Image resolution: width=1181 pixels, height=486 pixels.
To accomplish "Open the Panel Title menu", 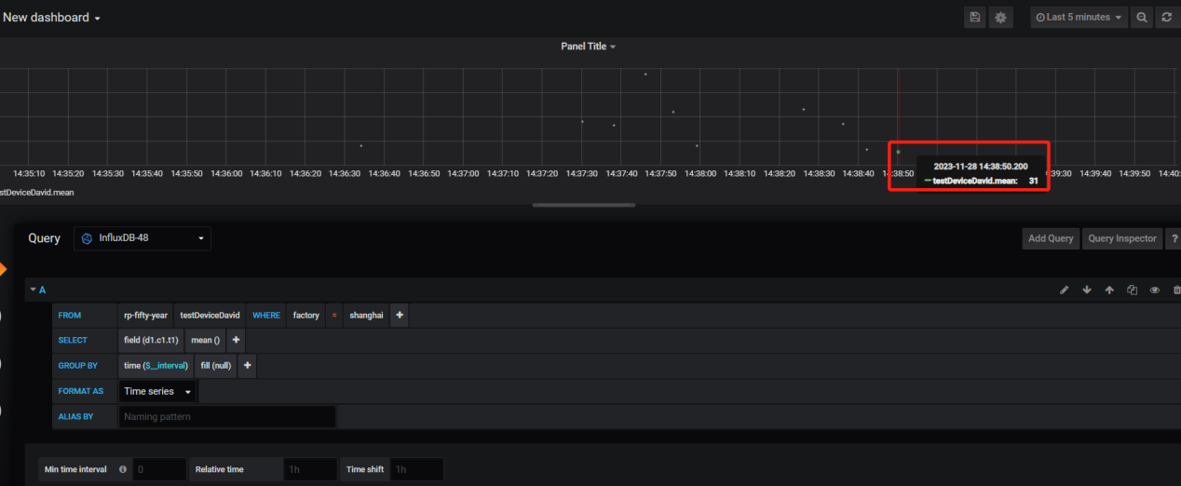I will point(588,47).
